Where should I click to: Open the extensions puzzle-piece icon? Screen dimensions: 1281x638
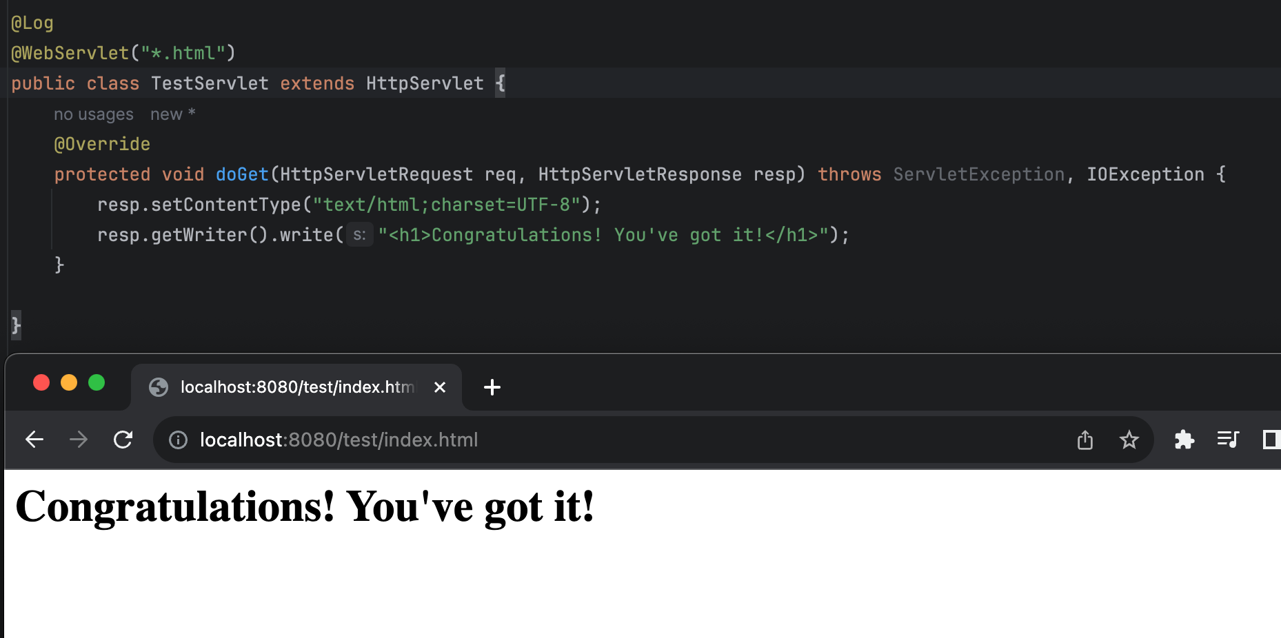click(1184, 440)
